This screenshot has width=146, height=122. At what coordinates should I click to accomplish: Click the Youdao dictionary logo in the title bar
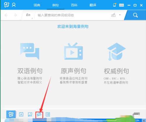point(7,5)
